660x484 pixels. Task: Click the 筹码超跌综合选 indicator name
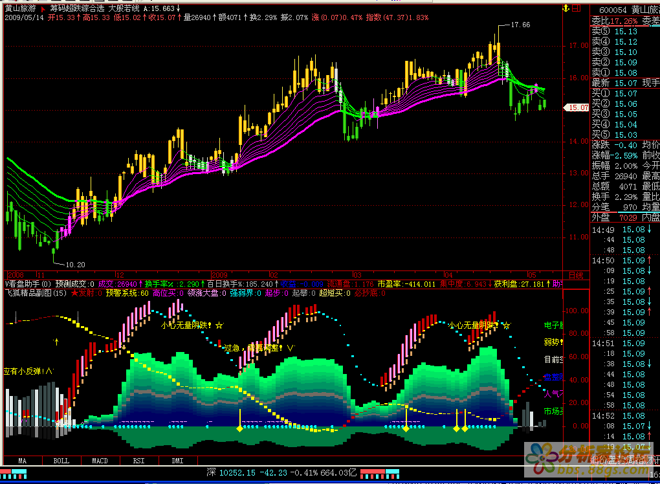[x=77, y=8]
